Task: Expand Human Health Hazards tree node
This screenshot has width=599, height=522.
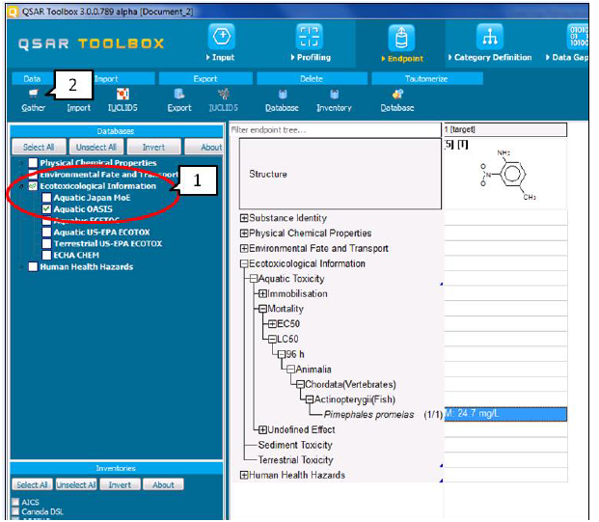Action: point(244,475)
